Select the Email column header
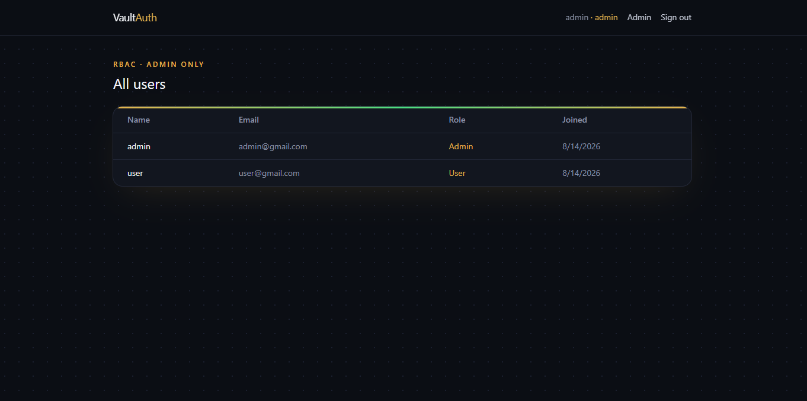Image resolution: width=807 pixels, height=401 pixels. (x=249, y=120)
